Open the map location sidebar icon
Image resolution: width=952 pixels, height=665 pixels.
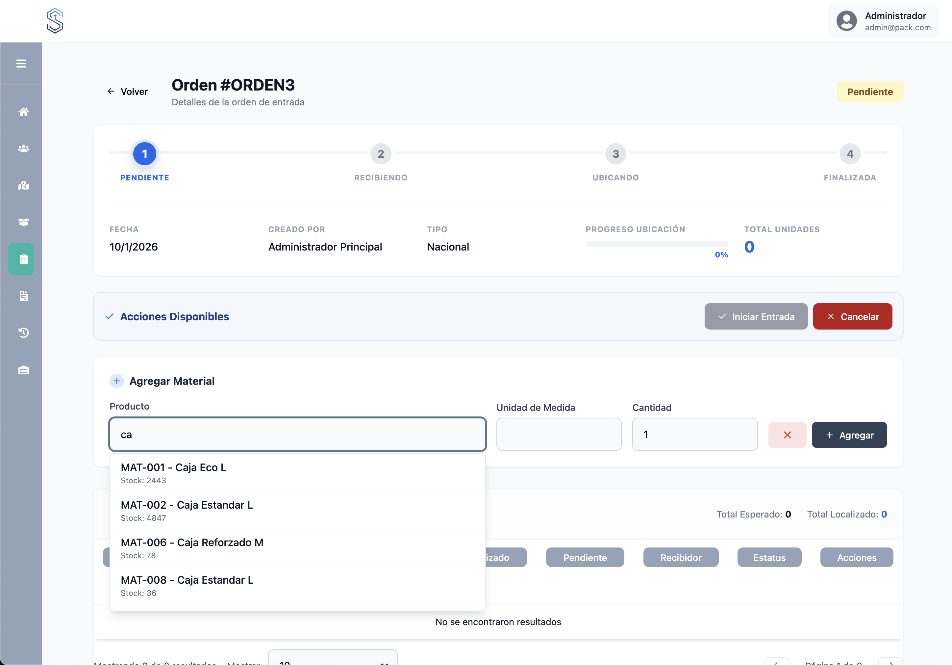(24, 185)
